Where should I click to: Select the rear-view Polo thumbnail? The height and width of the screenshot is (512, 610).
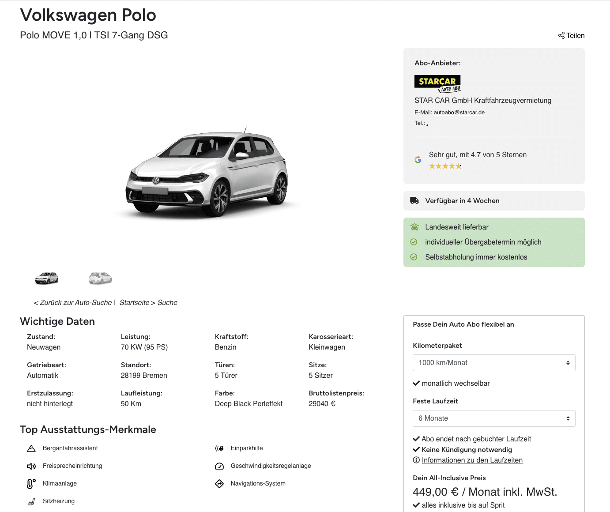click(101, 278)
